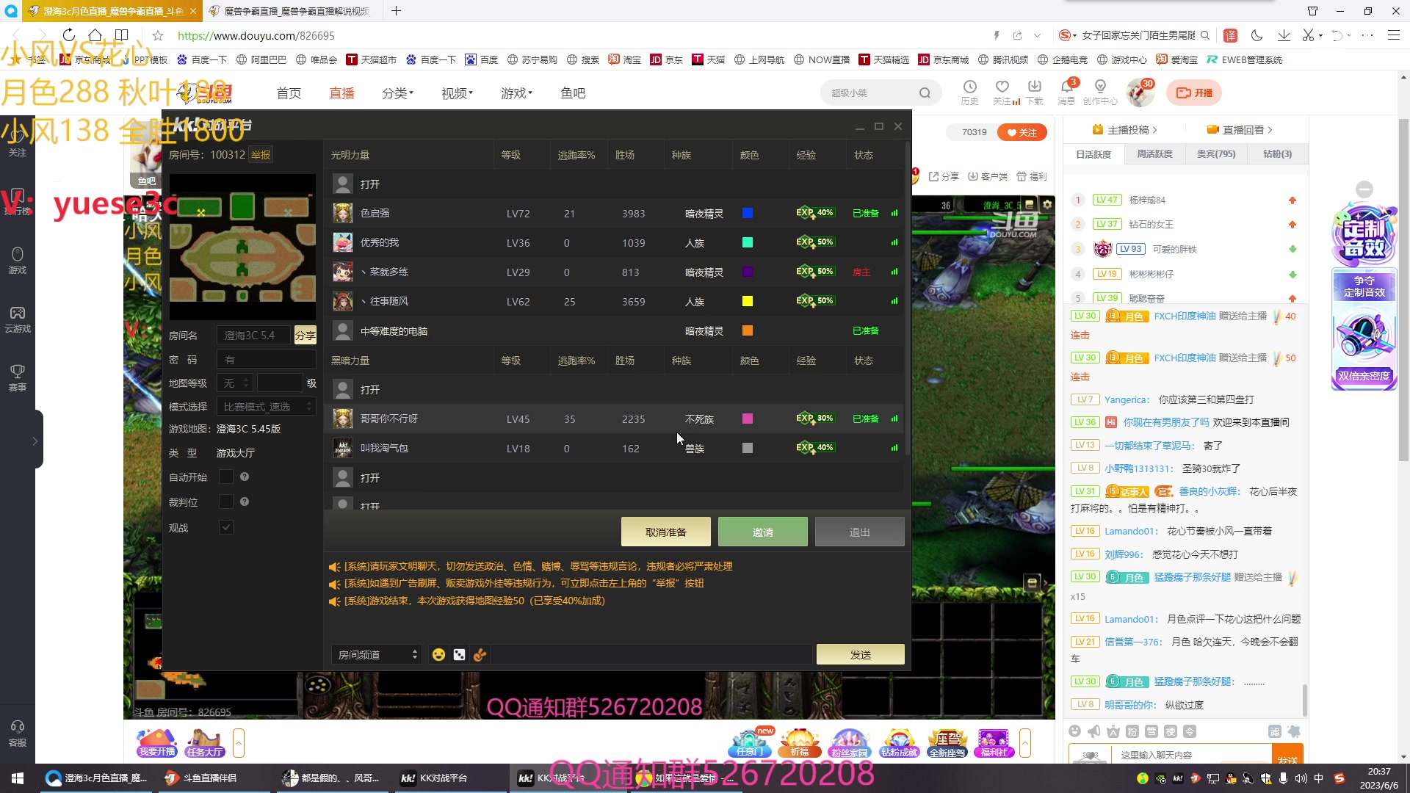Screen dimensions: 1410x793
Task: Click the 任务大厅 icon below the stream
Action: (x=205, y=743)
